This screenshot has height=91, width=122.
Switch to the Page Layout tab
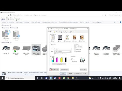[65, 32]
